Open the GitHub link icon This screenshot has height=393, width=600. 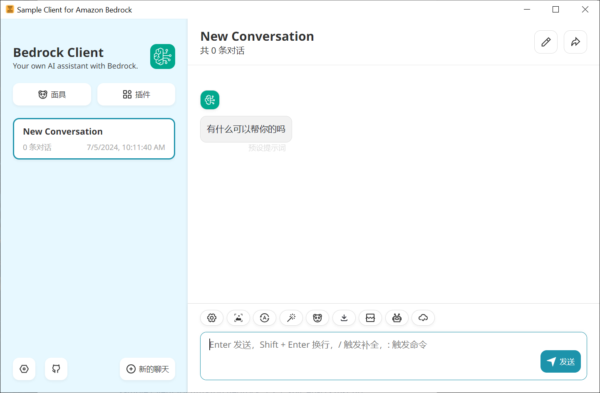[56, 369]
